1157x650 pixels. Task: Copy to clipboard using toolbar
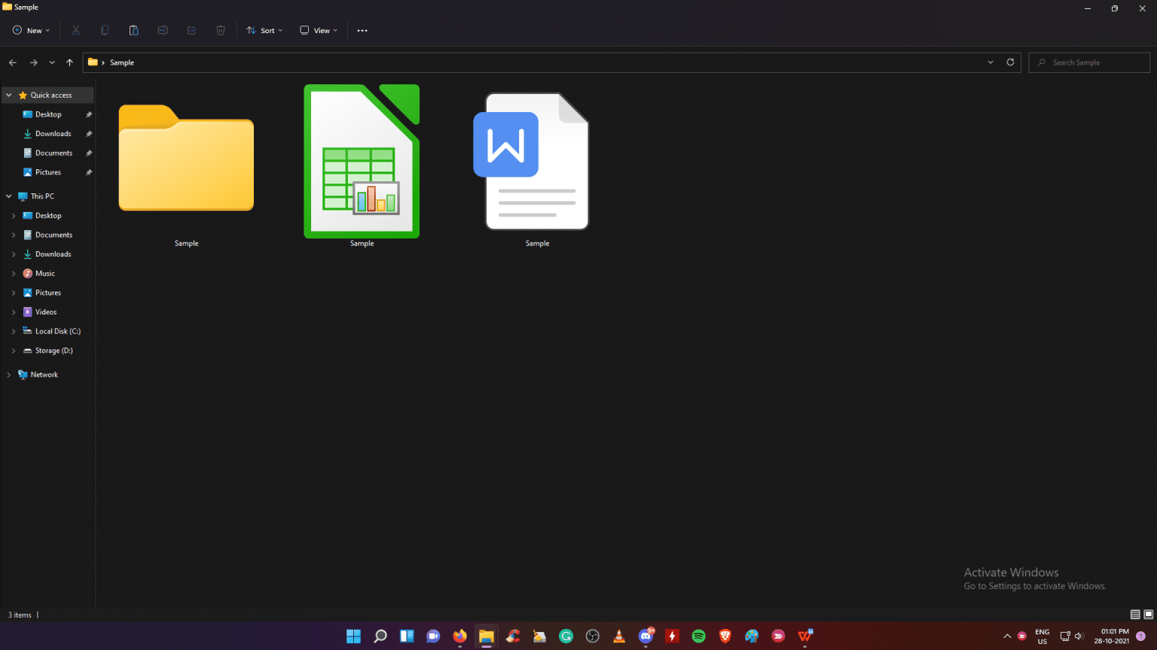pyautogui.click(x=105, y=30)
